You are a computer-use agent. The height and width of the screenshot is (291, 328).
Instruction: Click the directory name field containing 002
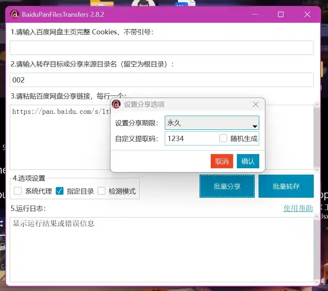162,80
